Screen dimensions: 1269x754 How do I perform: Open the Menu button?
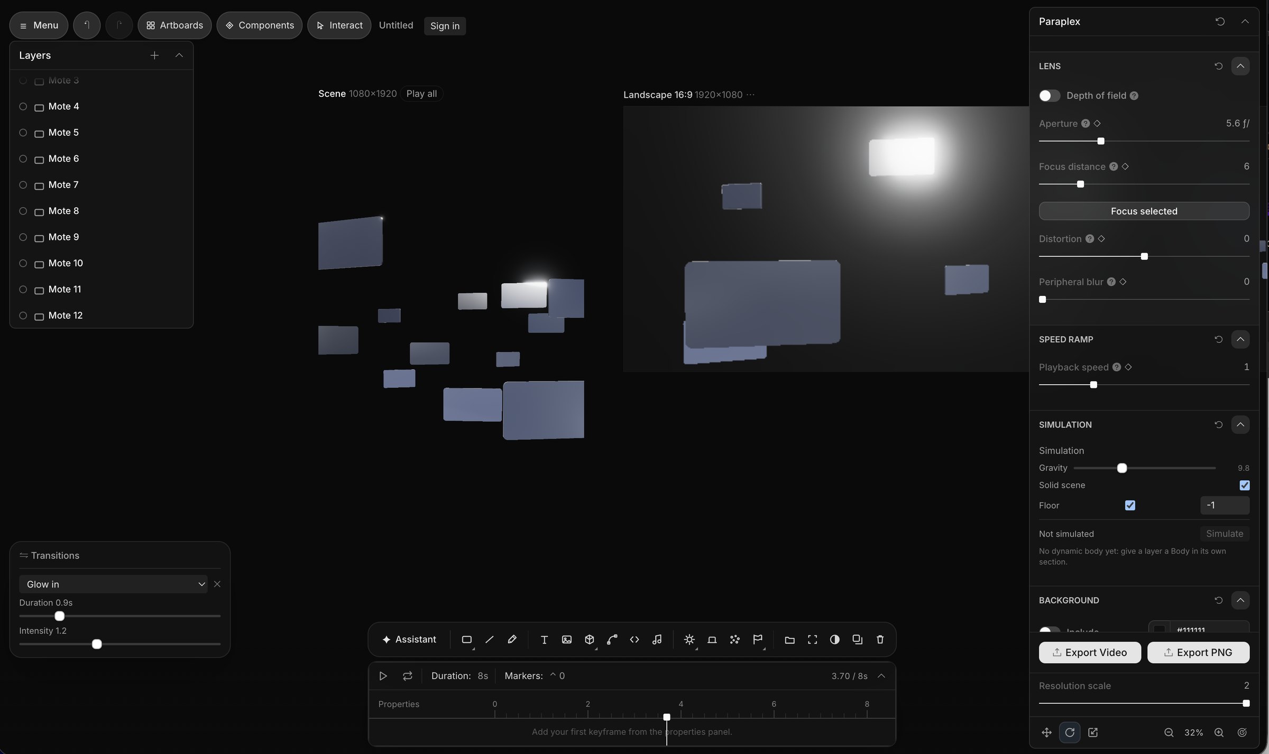point(39,25)
